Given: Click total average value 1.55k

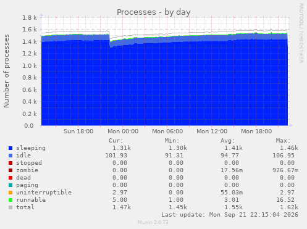Looking at the screenshot, I should tap(233, 207).
